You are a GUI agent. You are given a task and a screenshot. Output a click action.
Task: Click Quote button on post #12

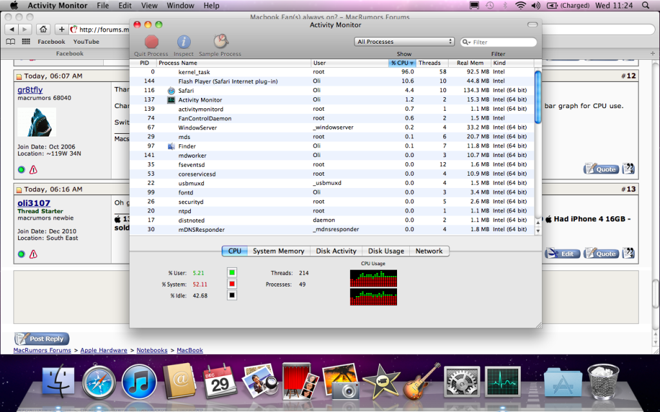point(601,169)
